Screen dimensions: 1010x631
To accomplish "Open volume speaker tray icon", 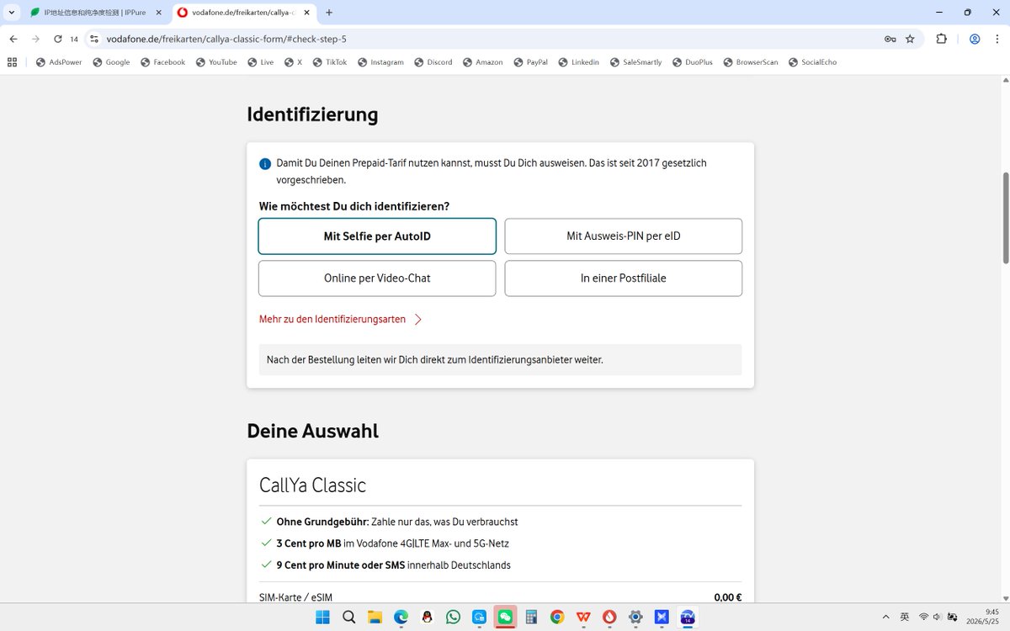I will coord(937,617).
